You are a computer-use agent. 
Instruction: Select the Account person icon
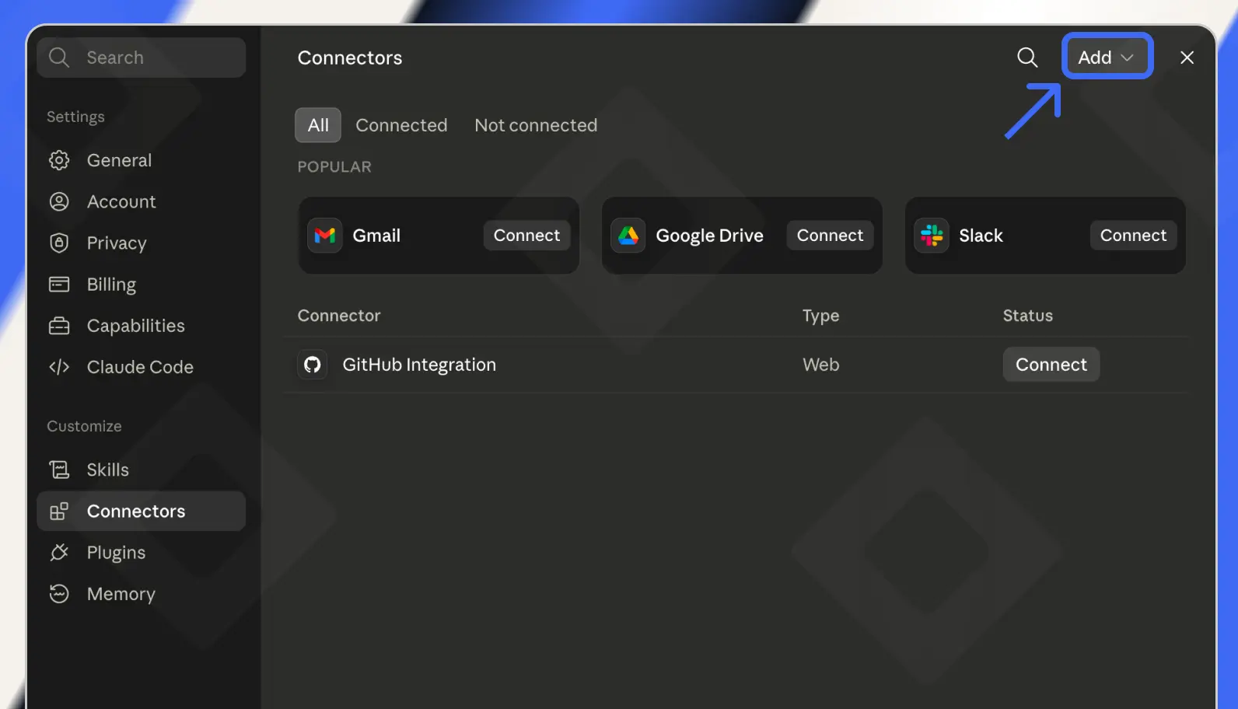[59, 201]
